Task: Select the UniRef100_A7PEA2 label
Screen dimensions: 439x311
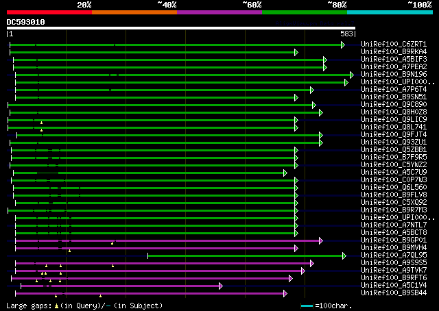Action: coord(394,67)
